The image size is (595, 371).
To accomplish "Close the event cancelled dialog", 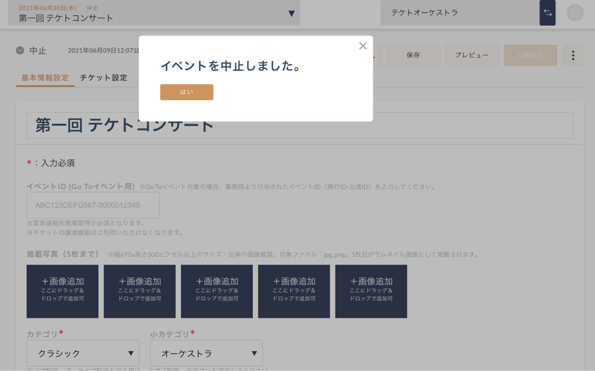I will click(x=363, y=46).
